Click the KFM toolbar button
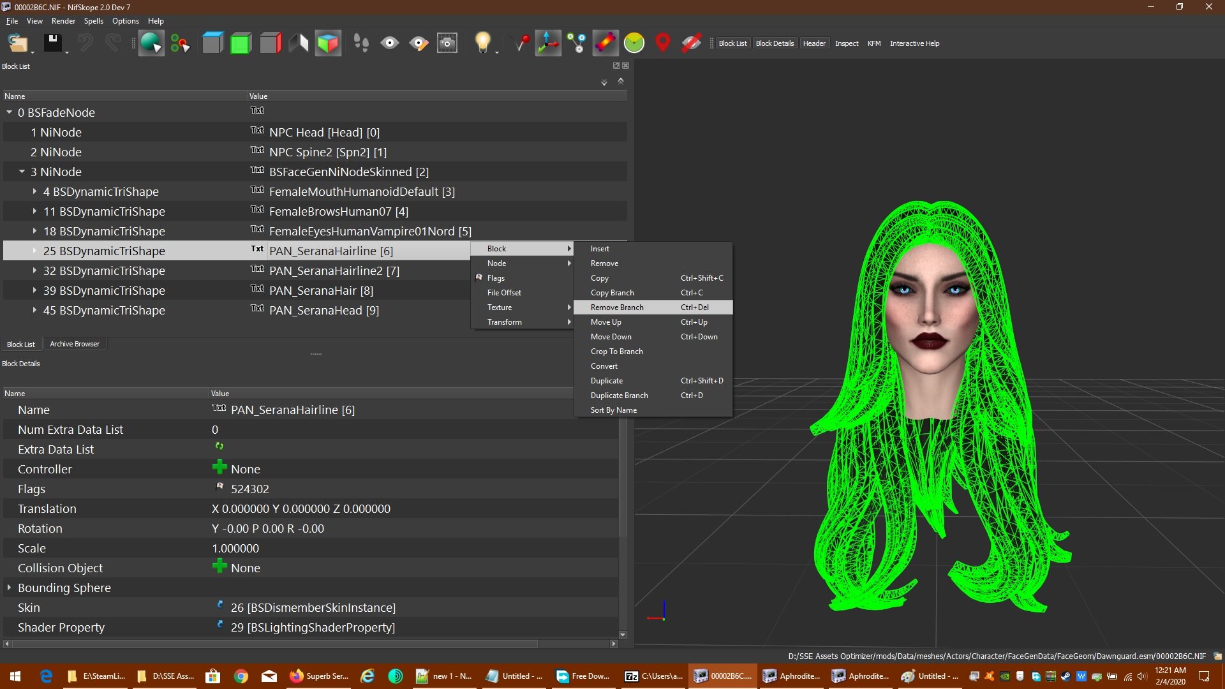The width and height of the screenshot is (1225, 689). coord(874,43)
